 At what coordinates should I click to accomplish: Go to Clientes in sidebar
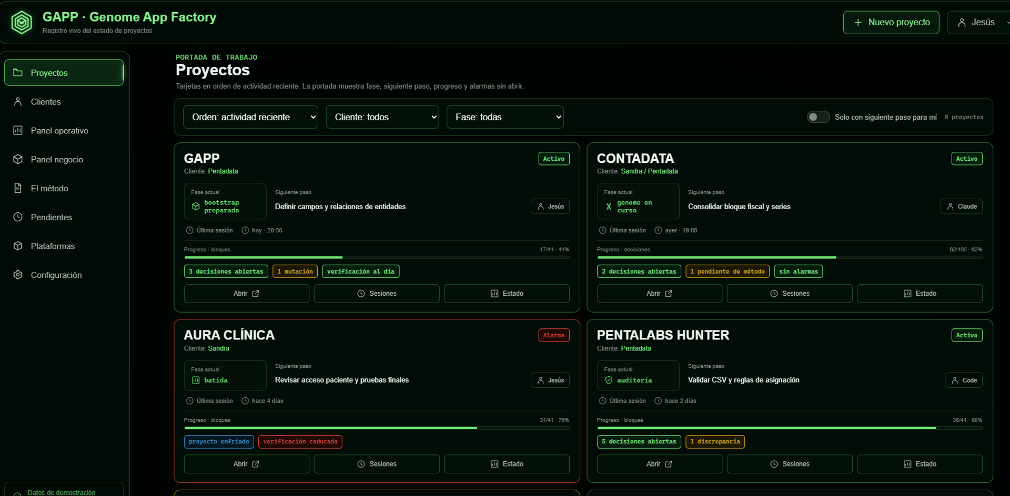[64, 101]
